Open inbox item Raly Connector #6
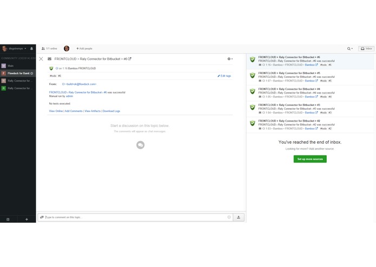Image resolution: width=376 pixels, height=267 pixels. click(x=311, y=61)
